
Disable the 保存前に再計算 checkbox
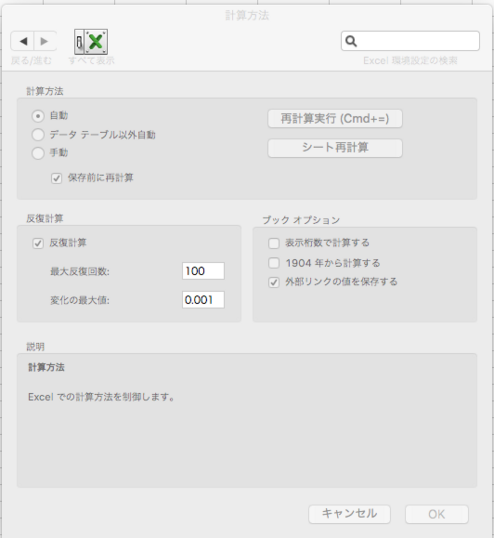(x=56, y=178)
